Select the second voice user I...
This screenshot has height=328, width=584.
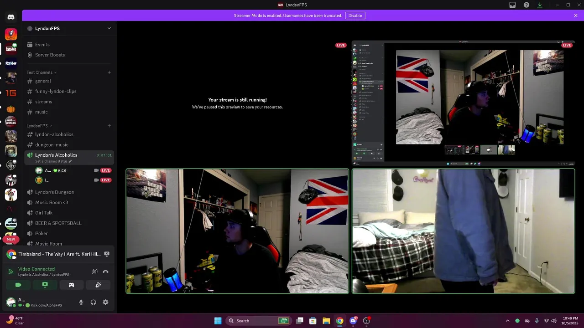coord(74,180)
